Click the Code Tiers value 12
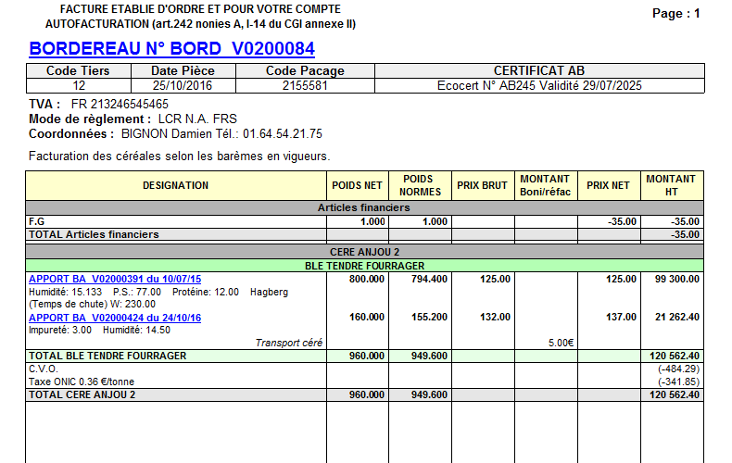Screen dimensions: 732x463 coord(79,85)
